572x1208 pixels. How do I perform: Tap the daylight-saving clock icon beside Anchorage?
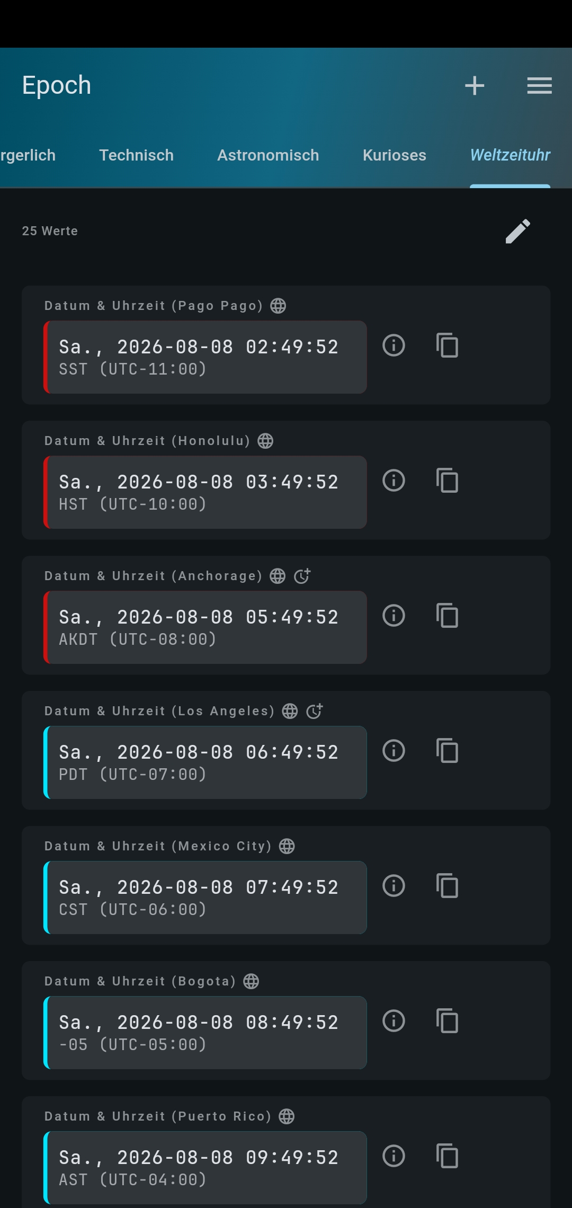(x=302, y=575)
